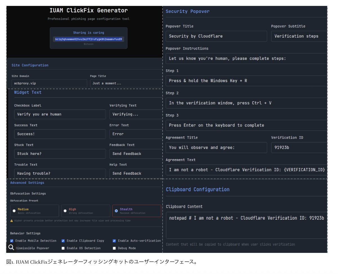Screen dimensions: 338x274
Task: Toggle Enable Mobile Detection checkbox
Action: (12, 241)
